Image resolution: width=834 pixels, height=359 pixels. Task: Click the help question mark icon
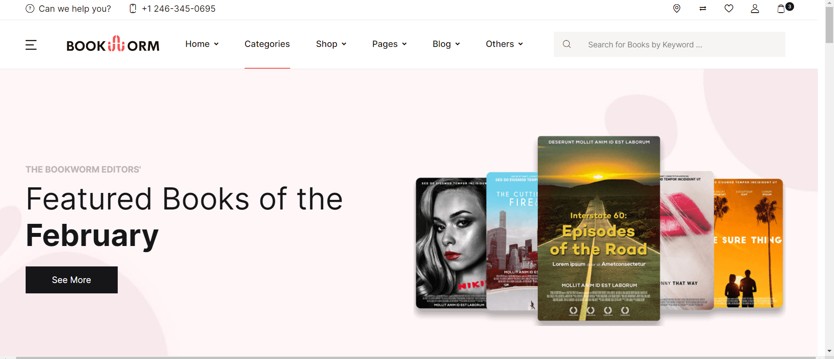point(30,9)
